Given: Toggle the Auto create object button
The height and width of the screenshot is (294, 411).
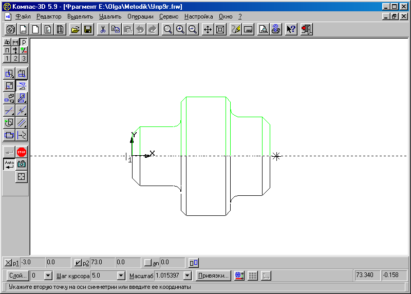Looking at the screenshot, I should tap(9, 164).
